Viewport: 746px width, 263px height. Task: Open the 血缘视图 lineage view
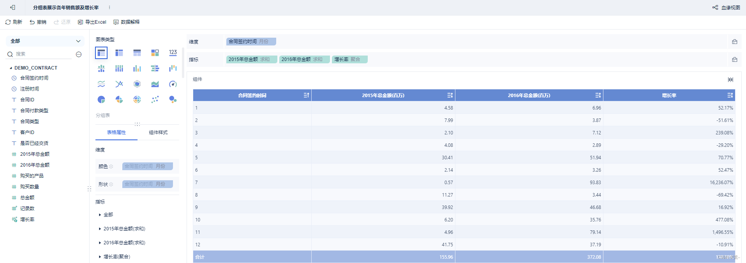click(x=726, y=7)
